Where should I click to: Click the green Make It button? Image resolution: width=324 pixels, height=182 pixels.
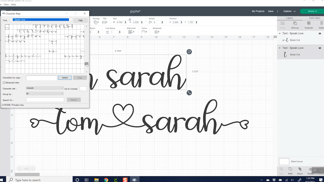click(x=312, y=11)
